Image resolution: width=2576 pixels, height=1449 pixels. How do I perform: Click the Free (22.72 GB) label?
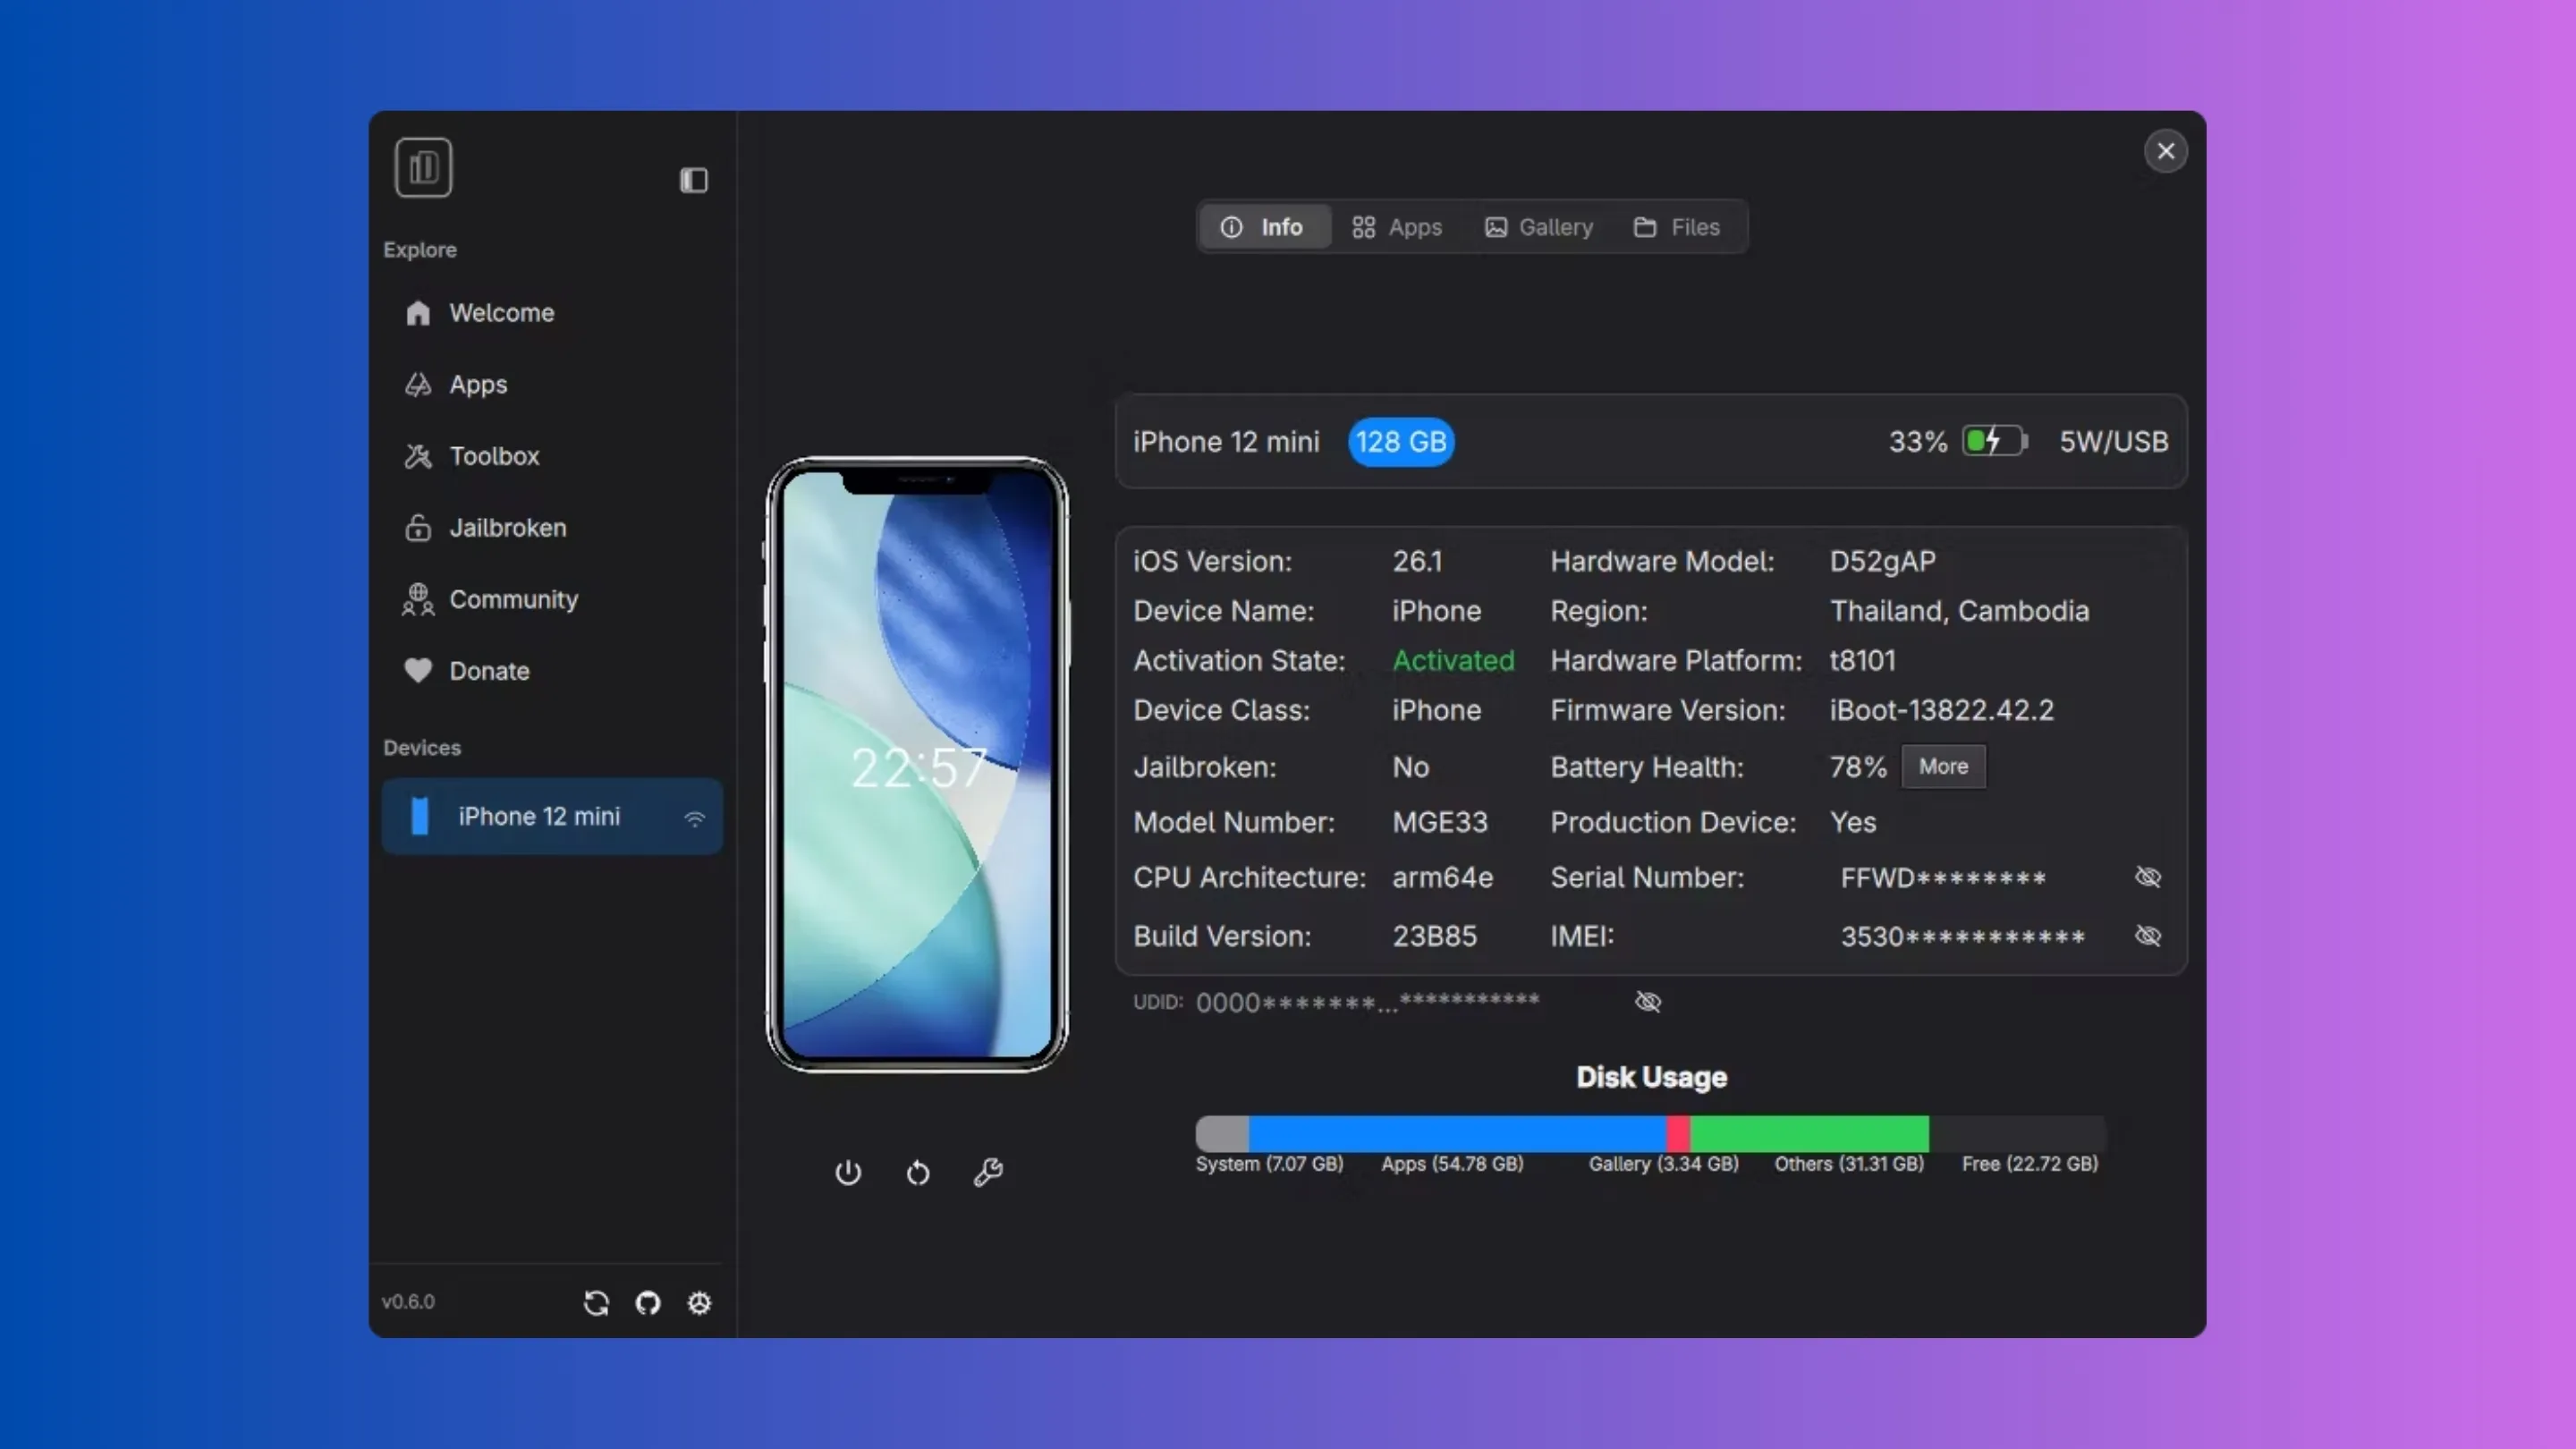[2029, 1164]
